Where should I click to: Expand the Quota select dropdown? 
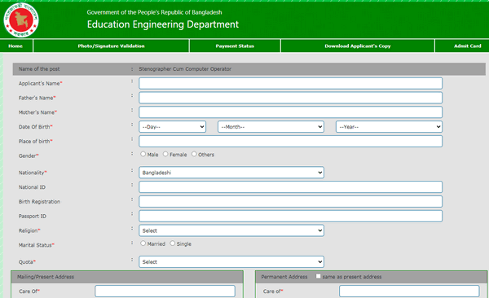pyautogui.click(x=231, y=262)
